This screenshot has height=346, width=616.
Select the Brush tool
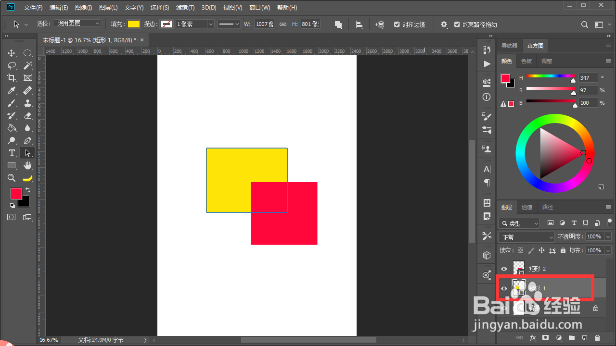(x=12, y=103)
